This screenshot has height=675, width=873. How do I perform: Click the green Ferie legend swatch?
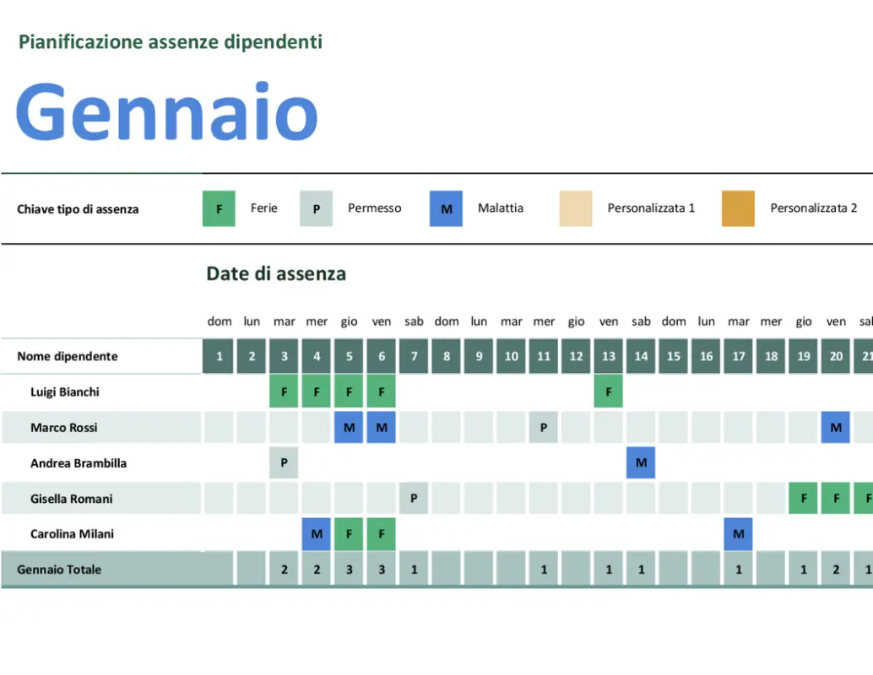click(x=219, y=208)
